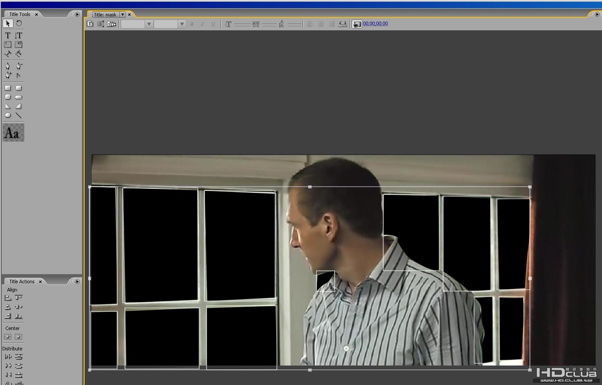This screenshot has width=602, height=385.
Task: Open the Title: mask dropdown arrow
Action: pos(122,14)
